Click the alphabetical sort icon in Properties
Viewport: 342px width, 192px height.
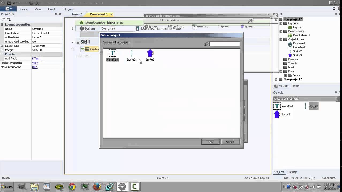[9, 19]
